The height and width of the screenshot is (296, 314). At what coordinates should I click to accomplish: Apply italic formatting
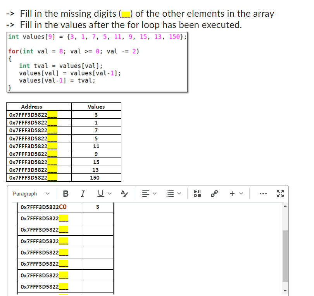(83, 194)
